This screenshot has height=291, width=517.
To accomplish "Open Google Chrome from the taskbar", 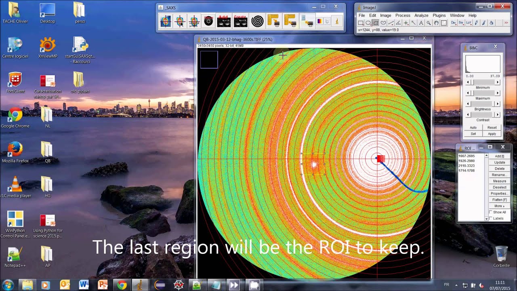I will (122, 285).
